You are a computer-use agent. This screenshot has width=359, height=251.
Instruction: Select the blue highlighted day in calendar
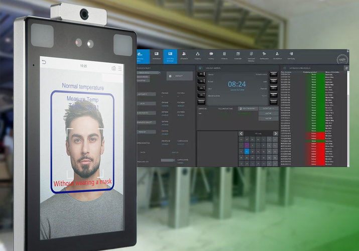tap(247, 151)
